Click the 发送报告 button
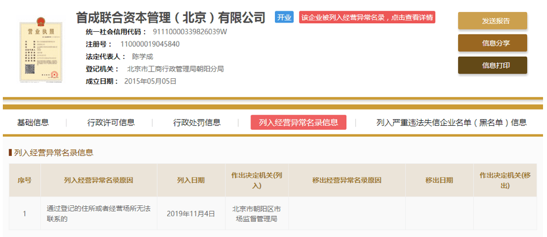Viewport: 547px width, 237px height. pyautogui.click(x=492, y=21)
